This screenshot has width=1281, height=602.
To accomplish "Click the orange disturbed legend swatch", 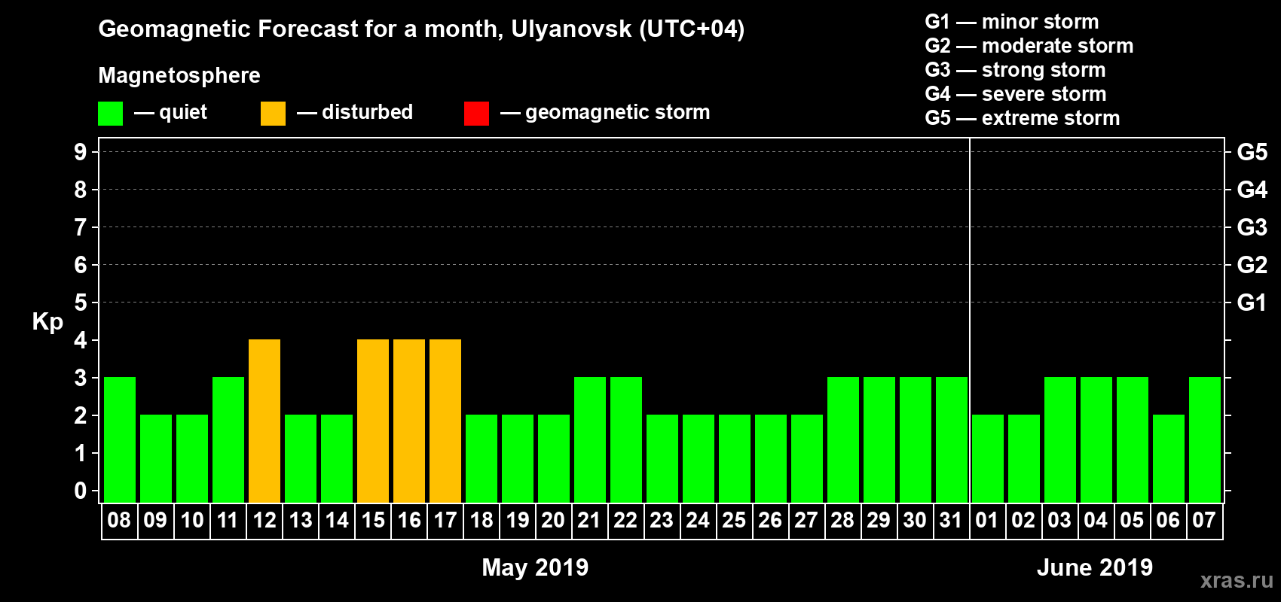I will [x=273, y=114].
